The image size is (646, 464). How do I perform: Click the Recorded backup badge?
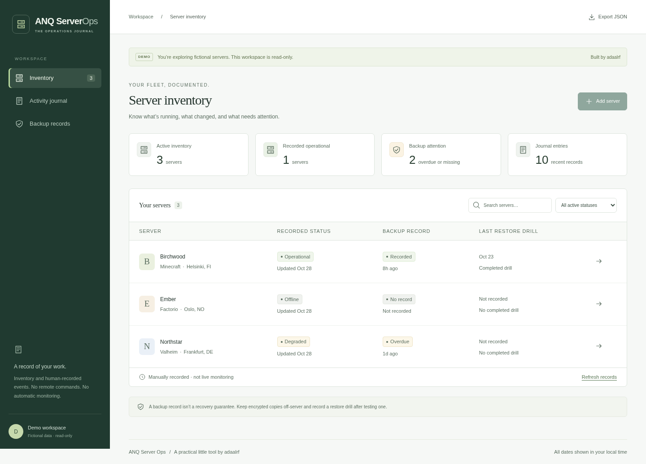click(399, 257)
